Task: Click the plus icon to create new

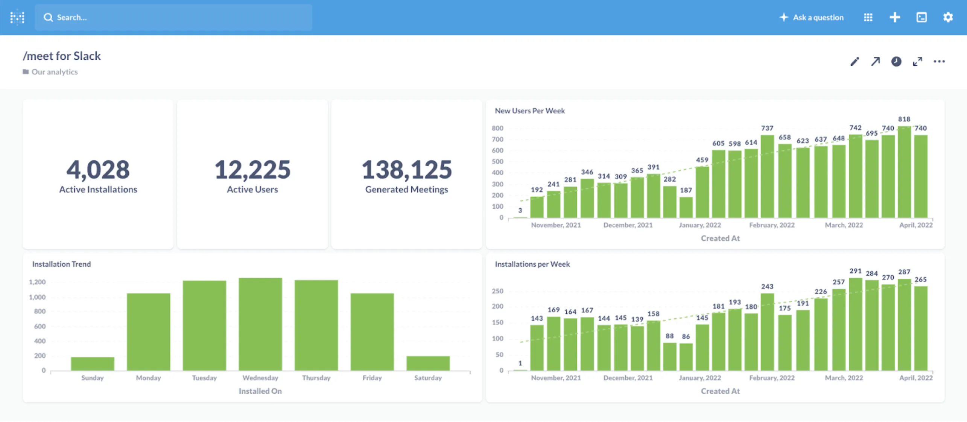Action: (895, 17)
